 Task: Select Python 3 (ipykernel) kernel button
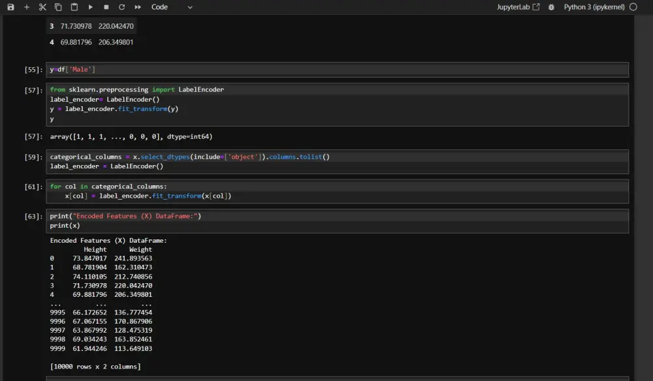tap(594, 7)
